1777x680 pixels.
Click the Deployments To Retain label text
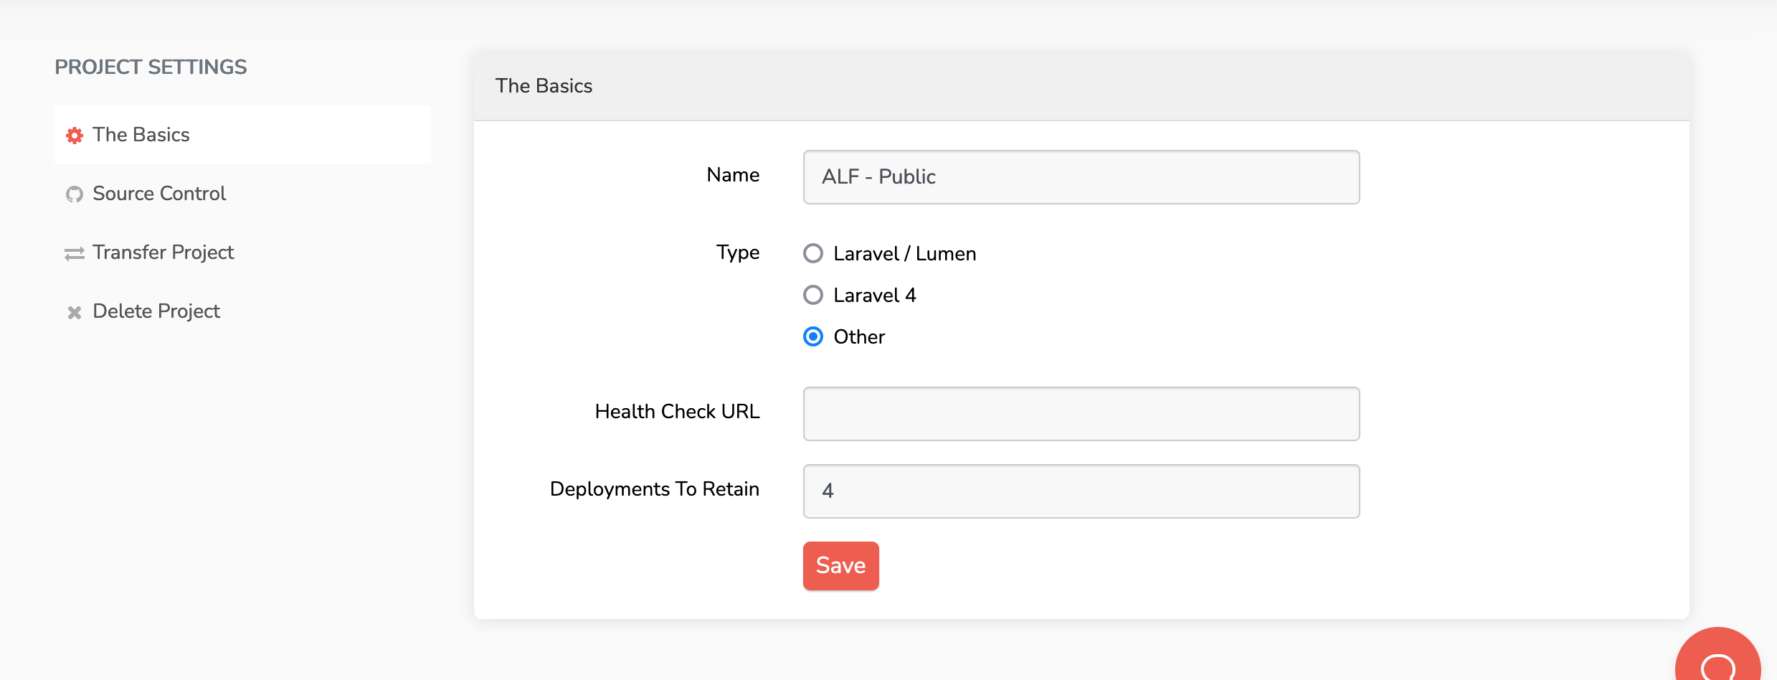654,489
